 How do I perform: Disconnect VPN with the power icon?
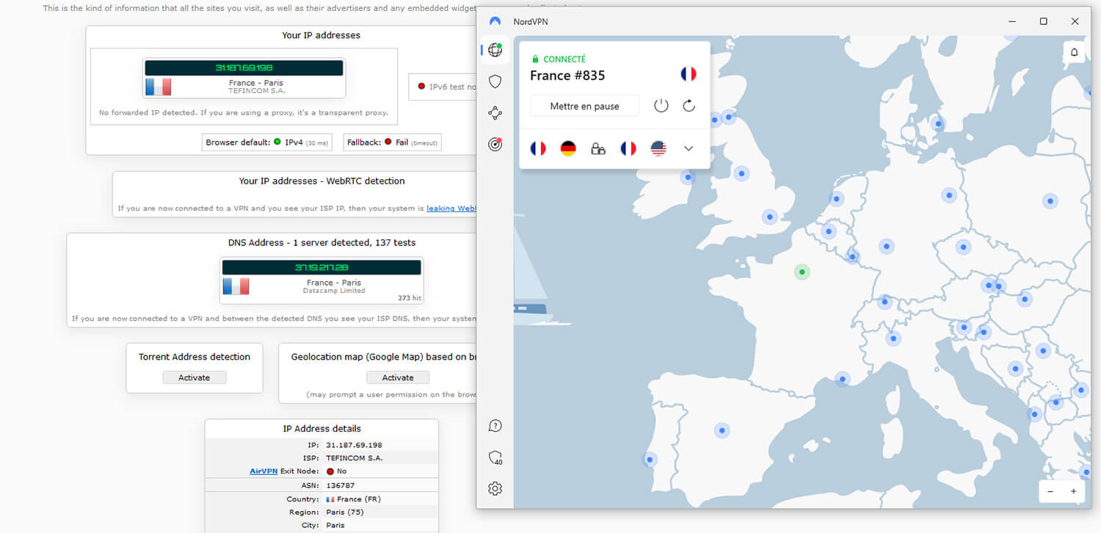(661, 106)
